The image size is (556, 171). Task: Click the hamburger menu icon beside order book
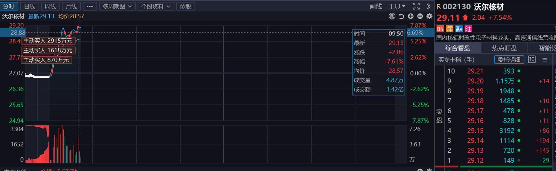click(545, 60)
